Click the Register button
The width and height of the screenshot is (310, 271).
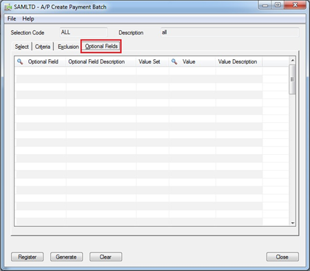pos(28,257)
